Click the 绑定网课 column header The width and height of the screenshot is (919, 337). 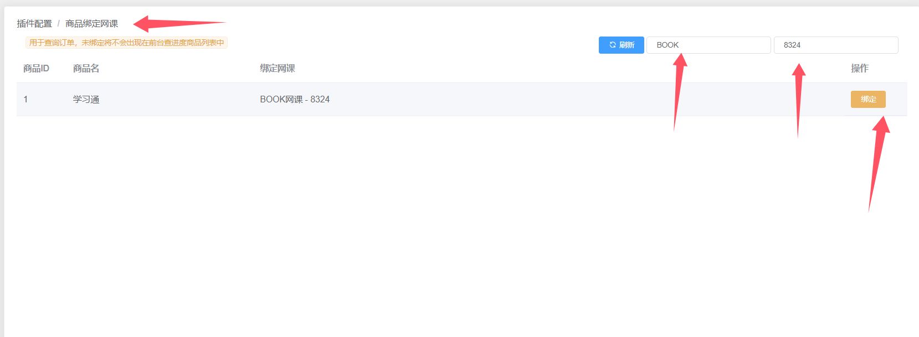click(x=276, y=68)
